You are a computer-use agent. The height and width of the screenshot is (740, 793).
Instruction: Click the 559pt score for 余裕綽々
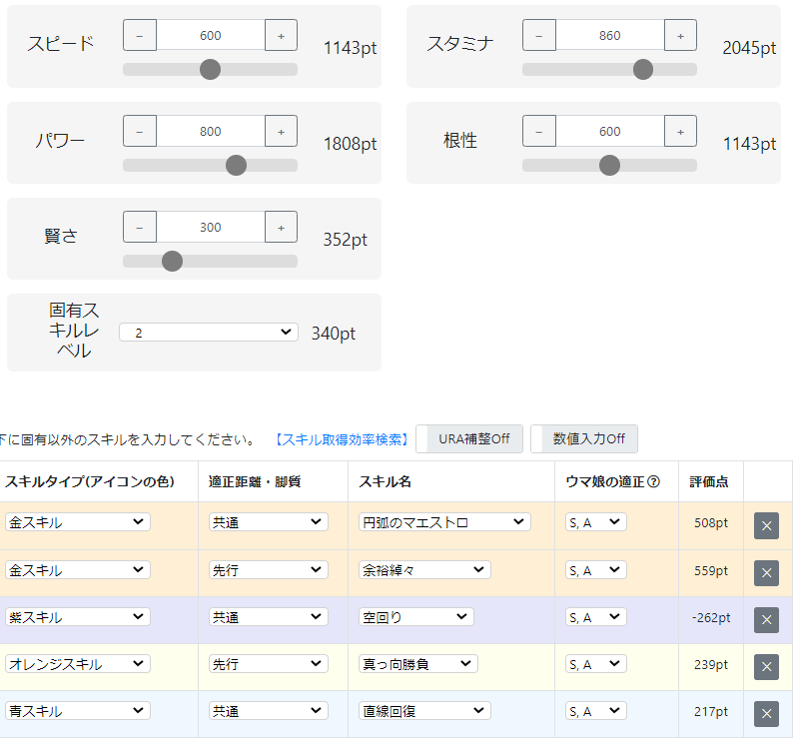[710, 570]
